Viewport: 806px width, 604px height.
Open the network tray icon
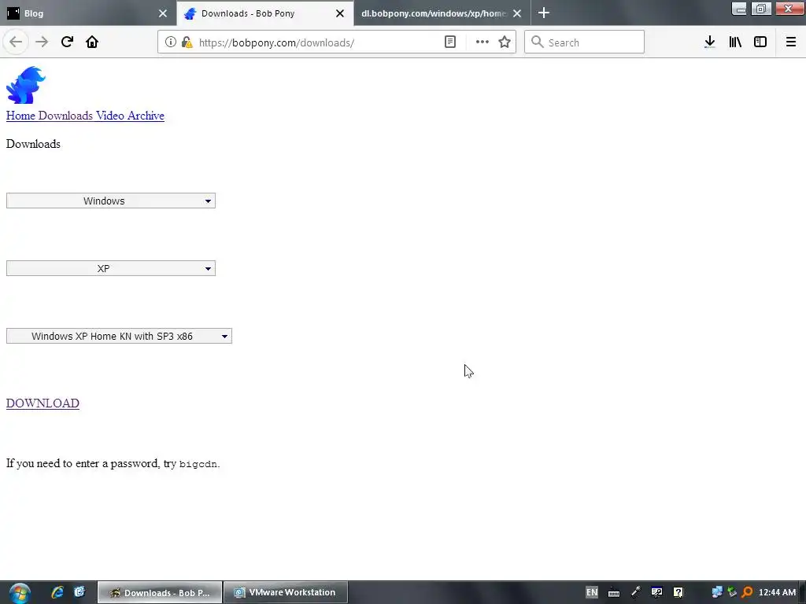pos(717,592)
